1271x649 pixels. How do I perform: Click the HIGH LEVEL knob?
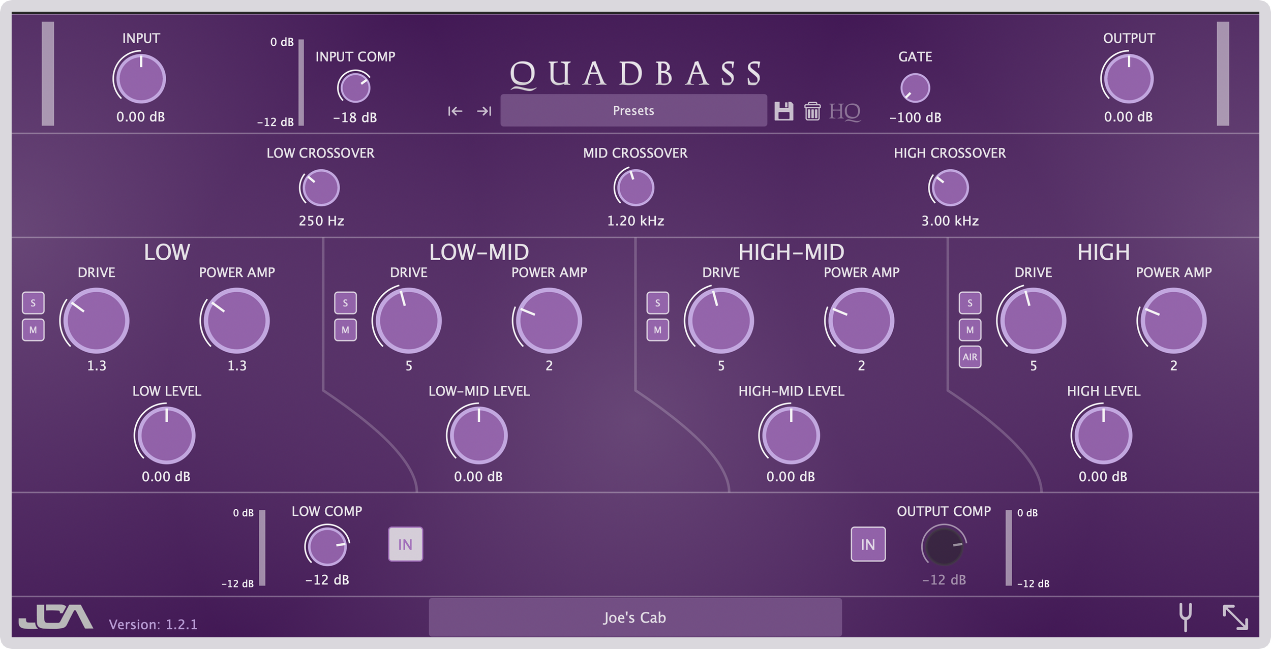(x=1103, y=435)
